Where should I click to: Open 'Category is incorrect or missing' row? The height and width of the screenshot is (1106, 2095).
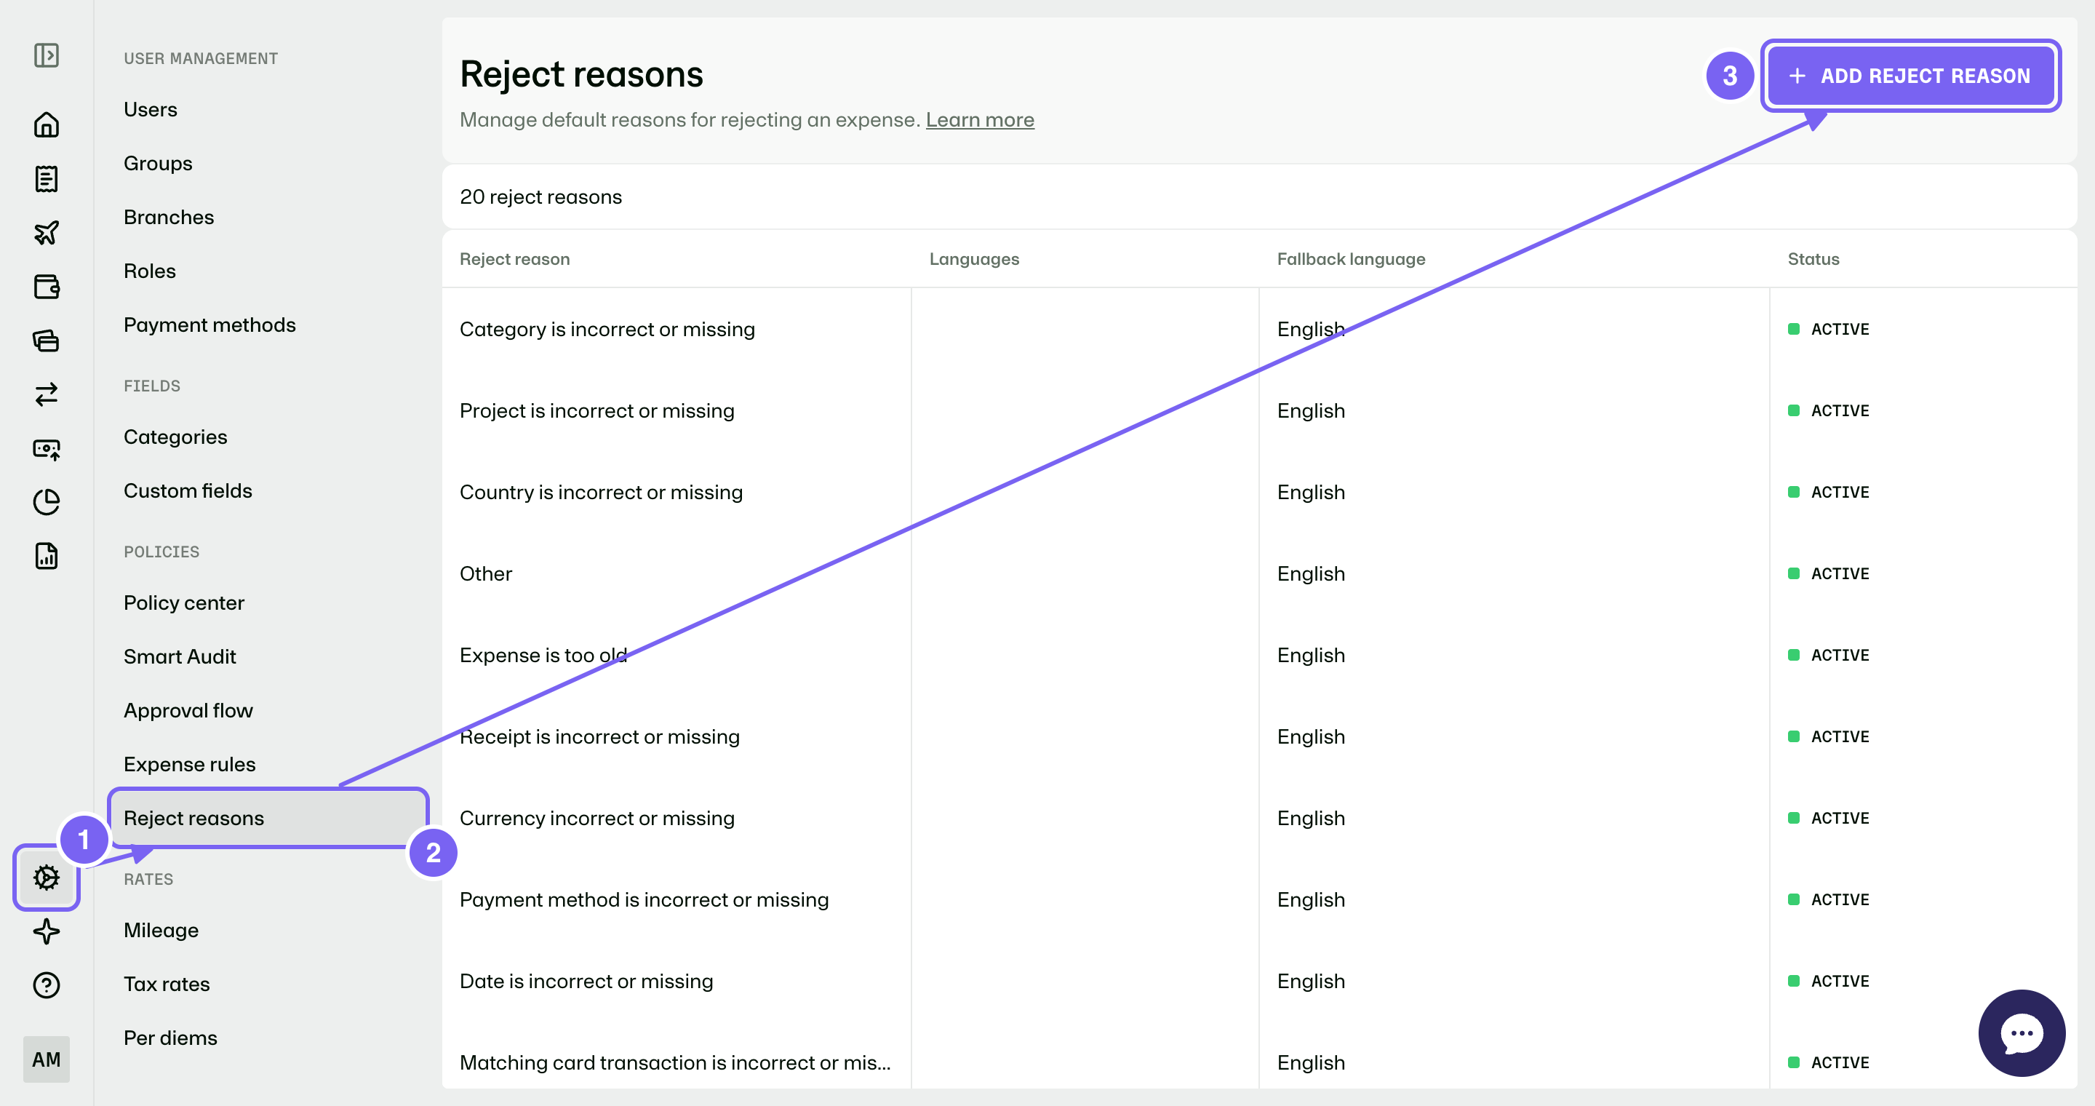[1259, 329]
